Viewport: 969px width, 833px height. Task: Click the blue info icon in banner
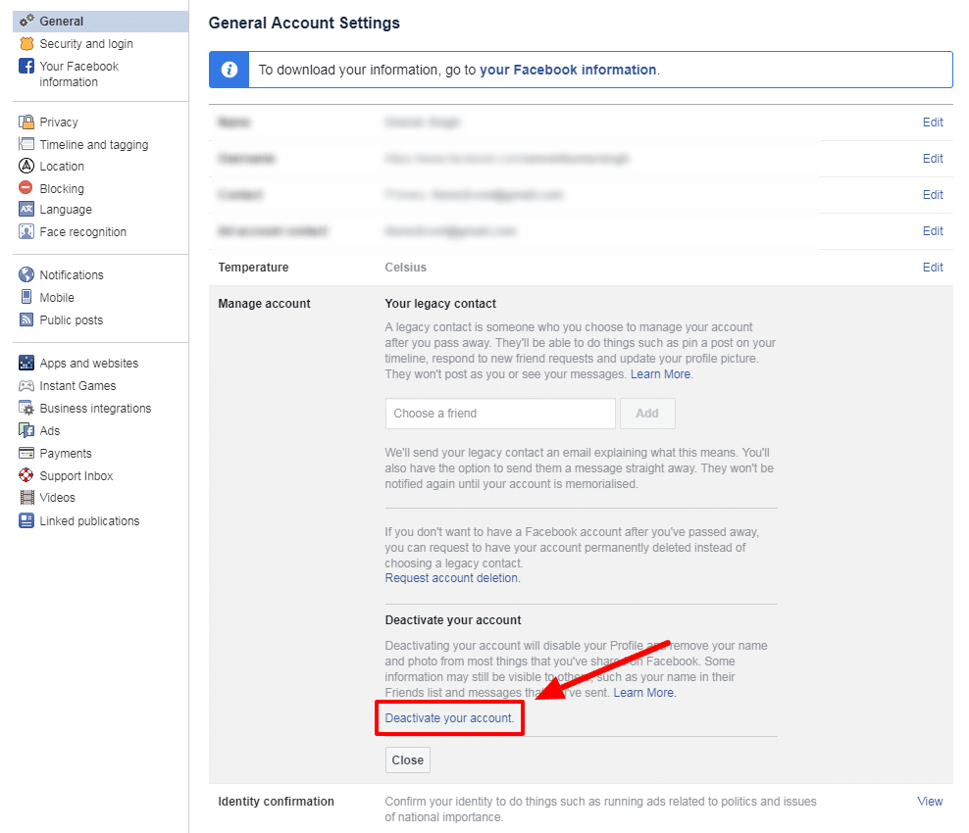pos(229,70)
